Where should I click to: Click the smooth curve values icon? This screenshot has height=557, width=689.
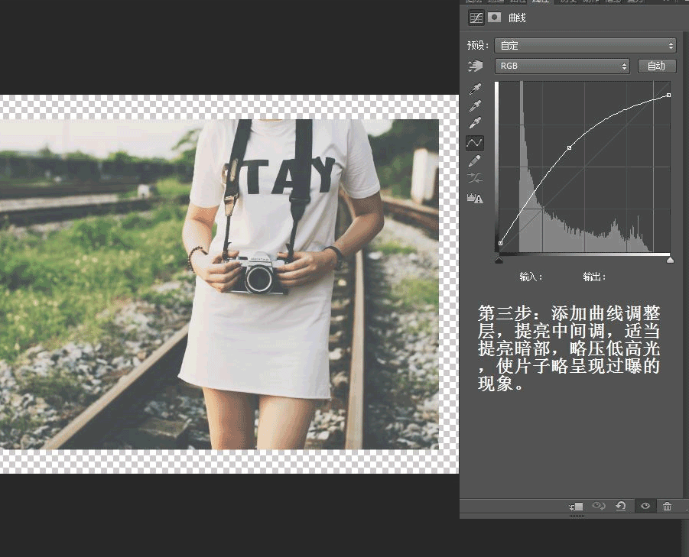tap(476, 177)
